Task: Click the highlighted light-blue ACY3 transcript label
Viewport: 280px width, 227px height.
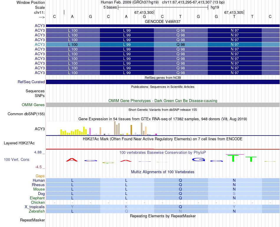Action: tap(40, 44)
